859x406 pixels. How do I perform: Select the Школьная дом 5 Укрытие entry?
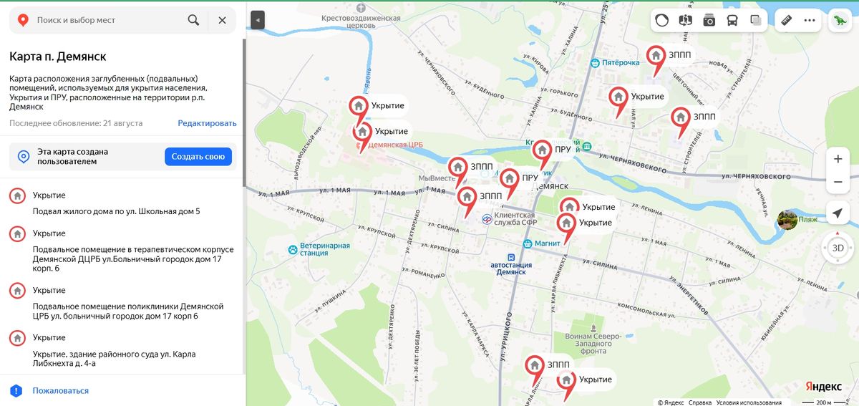point(122,202)
